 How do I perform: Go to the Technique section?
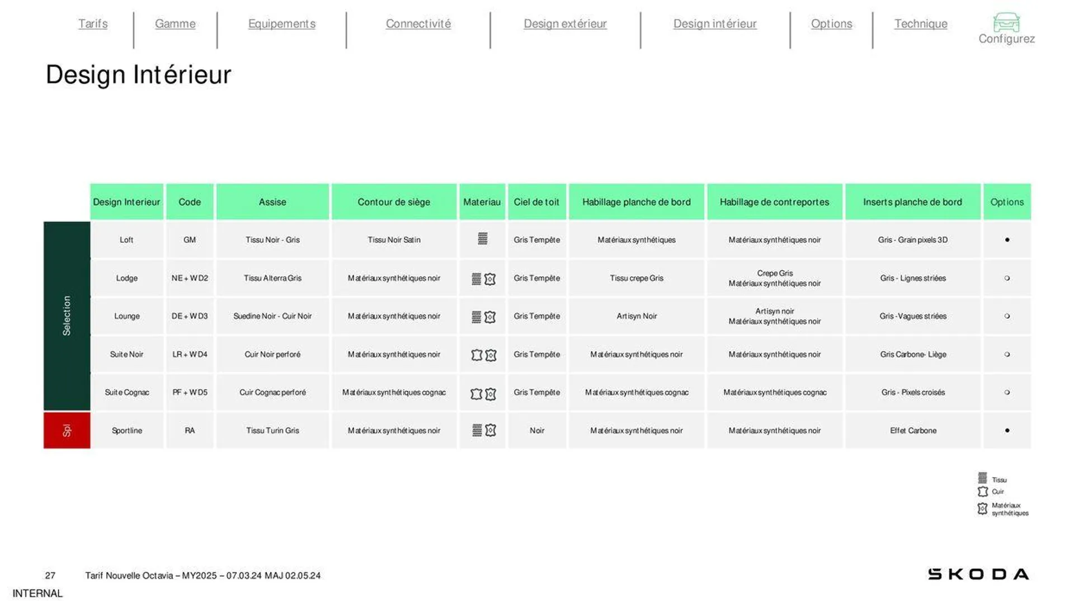921,23
